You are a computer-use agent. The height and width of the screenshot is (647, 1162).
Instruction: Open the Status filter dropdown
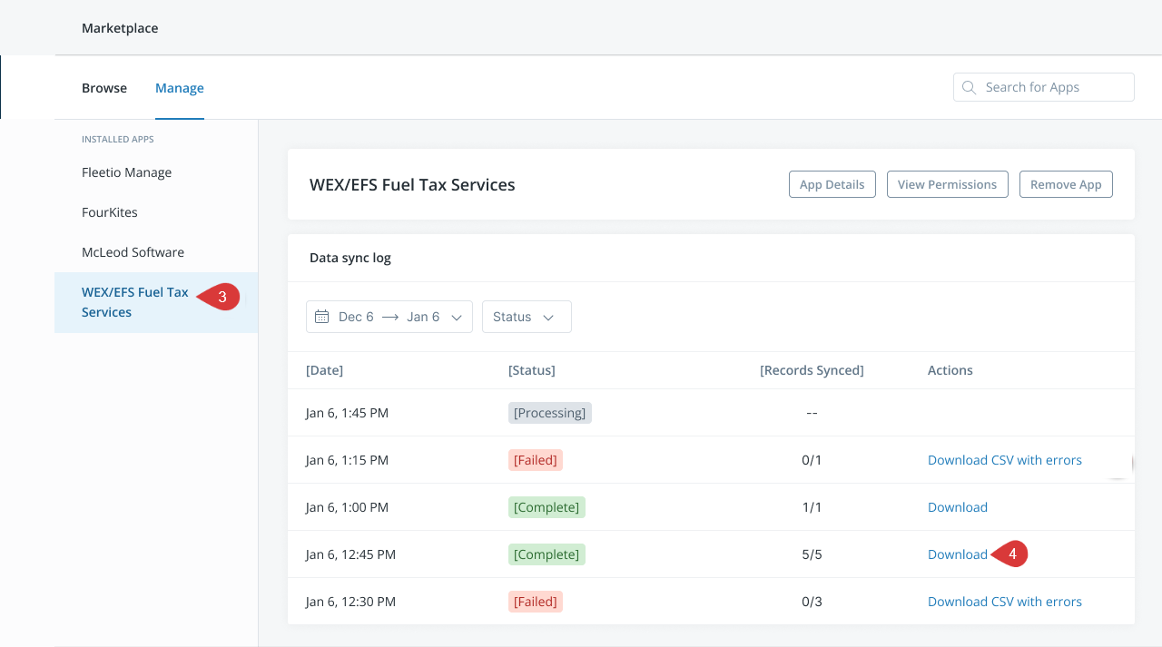pyautogui.click(x=527, y=317)
